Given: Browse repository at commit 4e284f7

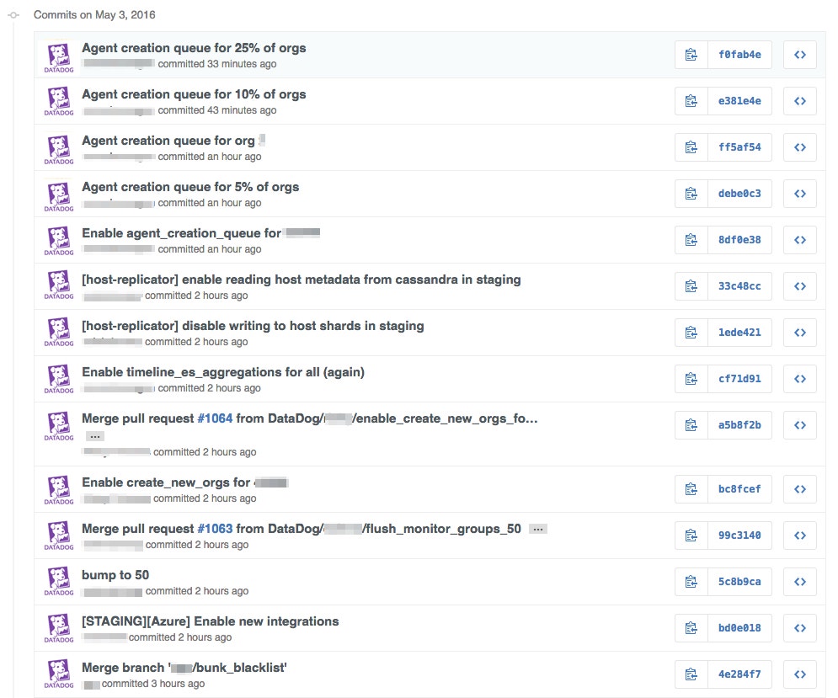Looking at the screenshot, I should pyautogui.click(x=799, y=674).
